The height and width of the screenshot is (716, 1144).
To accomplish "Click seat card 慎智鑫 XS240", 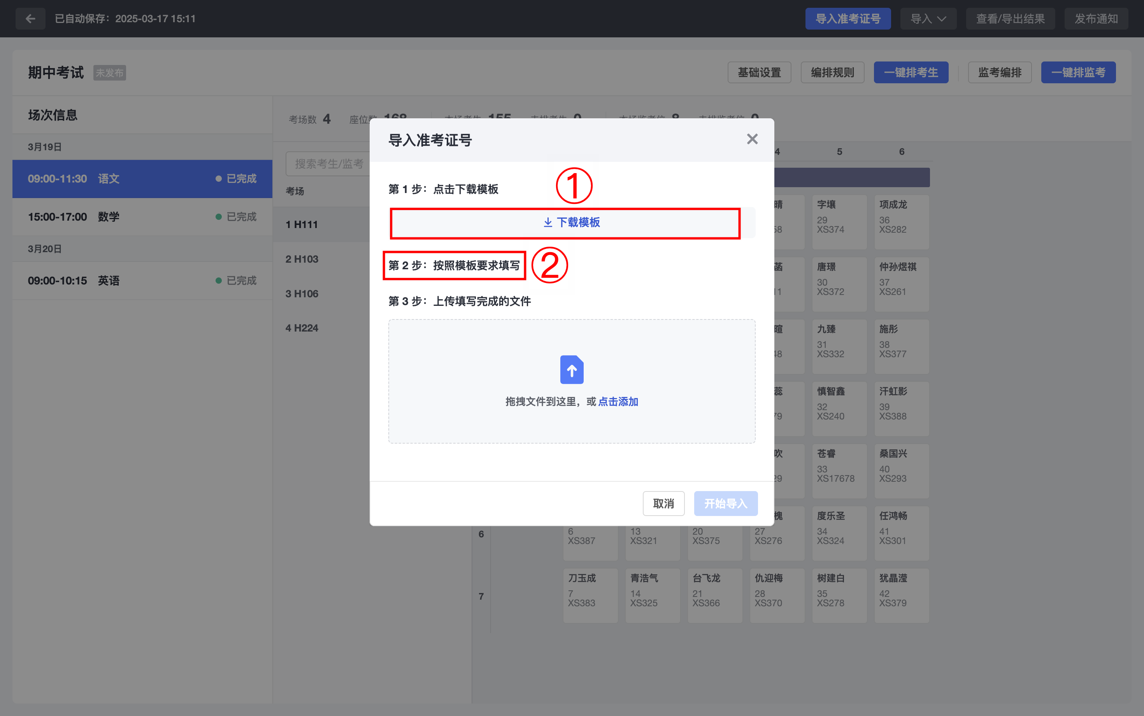I will click(839, 409).
